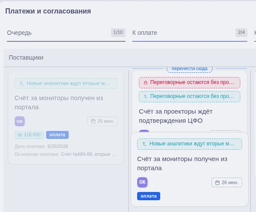Open Новые аналитики tag on faded Очередь card
Image resolution: width=256 pixels, height=212 pixels.
[x=66, y=84]
